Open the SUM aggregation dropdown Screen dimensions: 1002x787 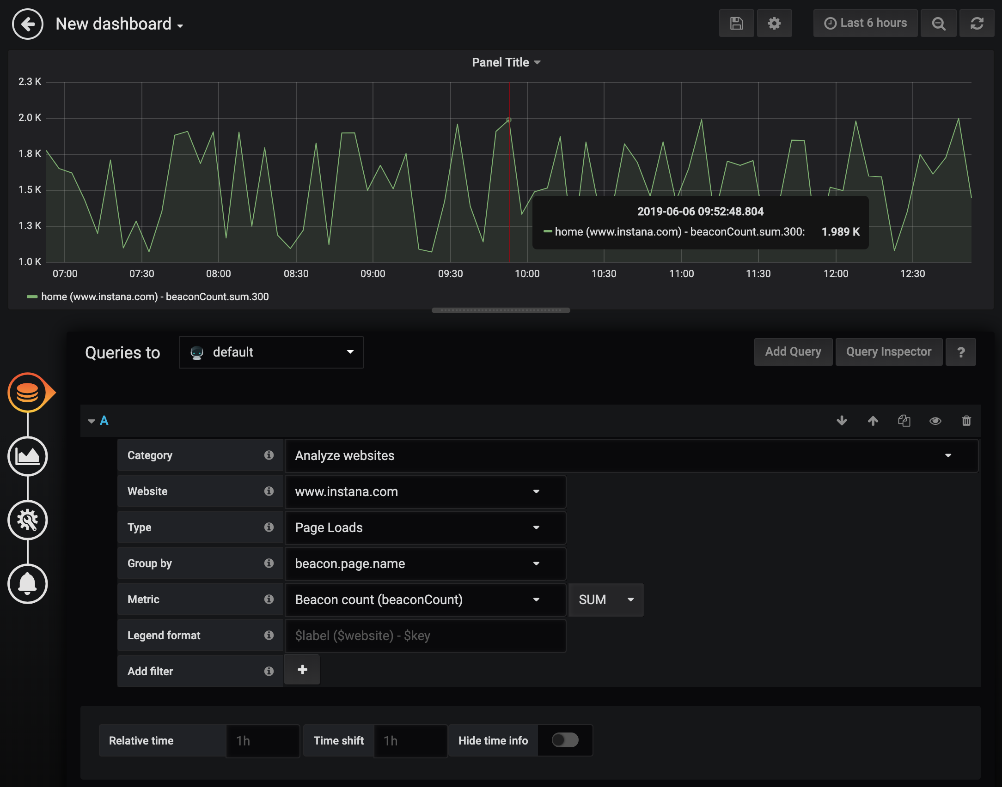[x=606, y=599]
